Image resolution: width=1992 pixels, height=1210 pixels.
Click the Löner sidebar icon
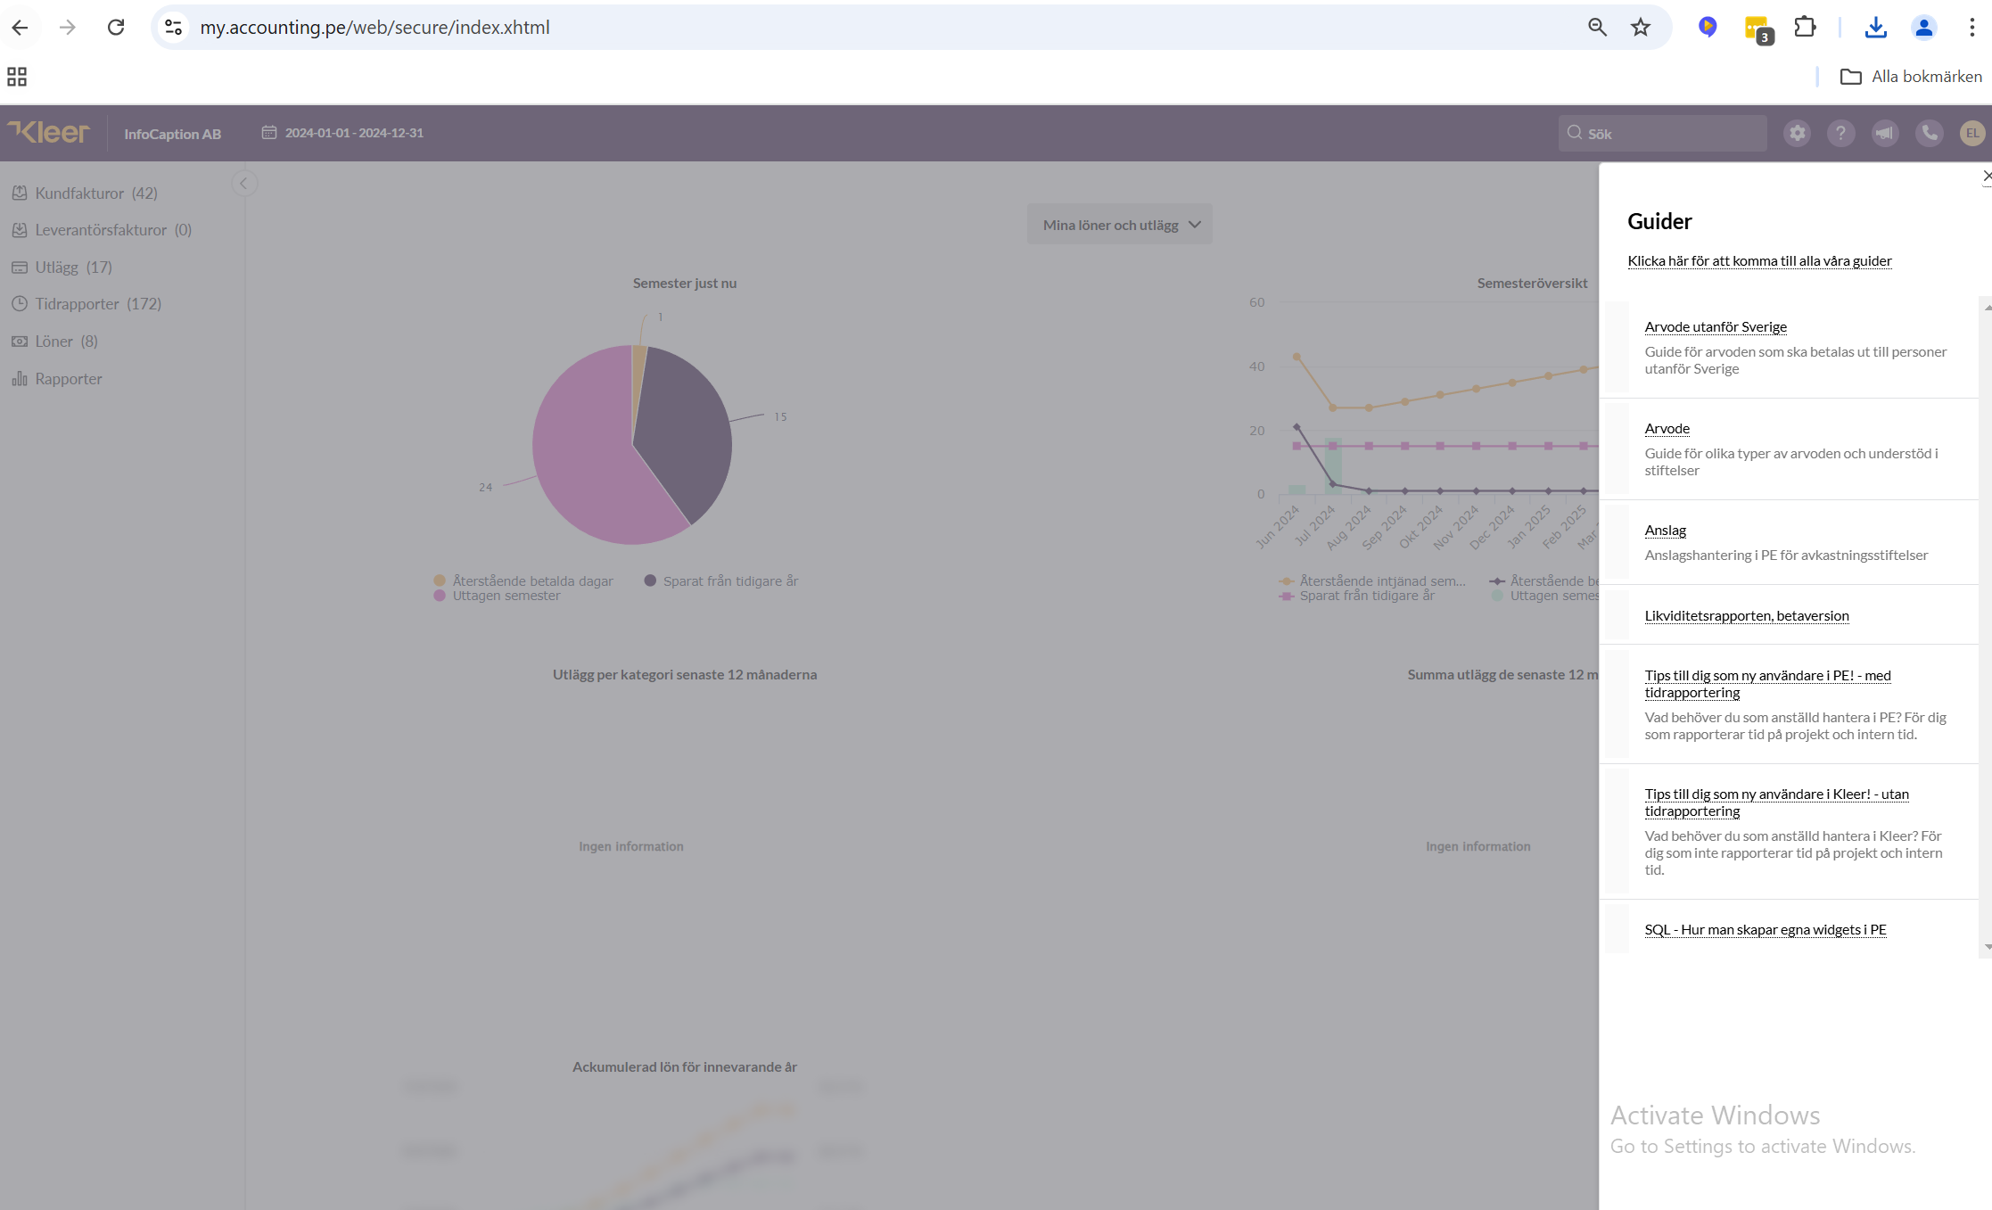[20, 341]
